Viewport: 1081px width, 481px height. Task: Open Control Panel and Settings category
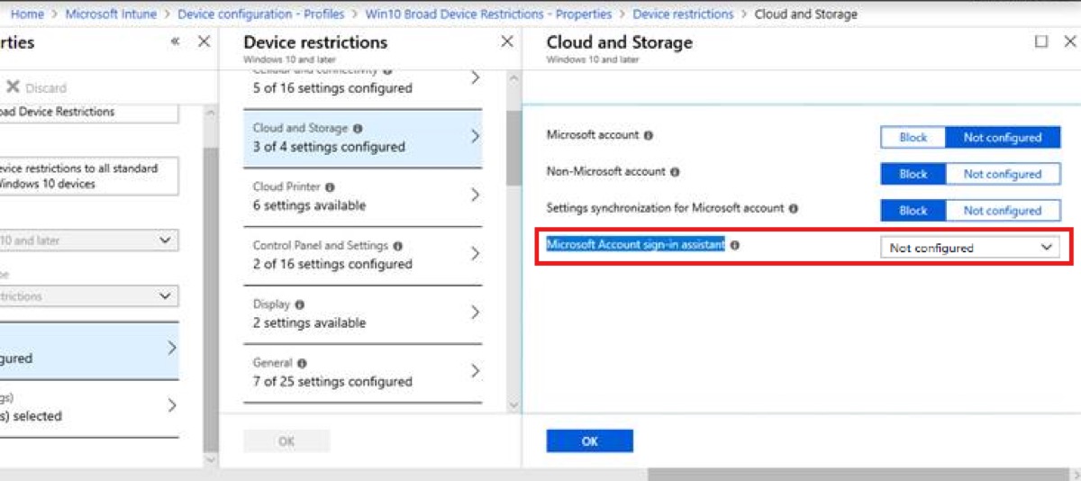click(362, 255)
